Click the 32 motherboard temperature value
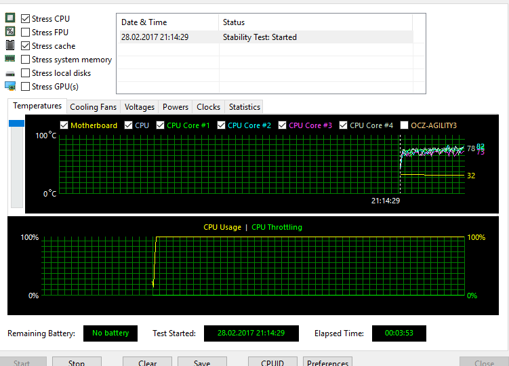The width and height of the screenshot is (509, 366). (471, 176)
